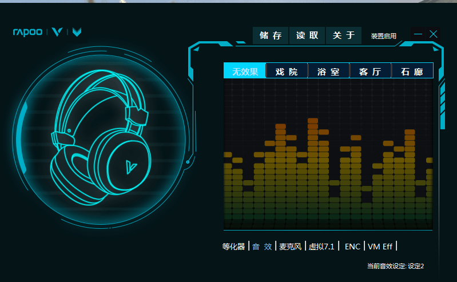Click the 读取 load button
This screenshot has width=457, height=282.
[x=307, y=35]
